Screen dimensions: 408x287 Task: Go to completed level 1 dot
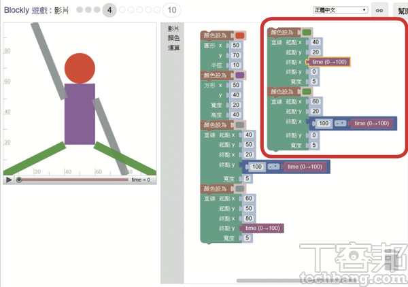point(80,10)
